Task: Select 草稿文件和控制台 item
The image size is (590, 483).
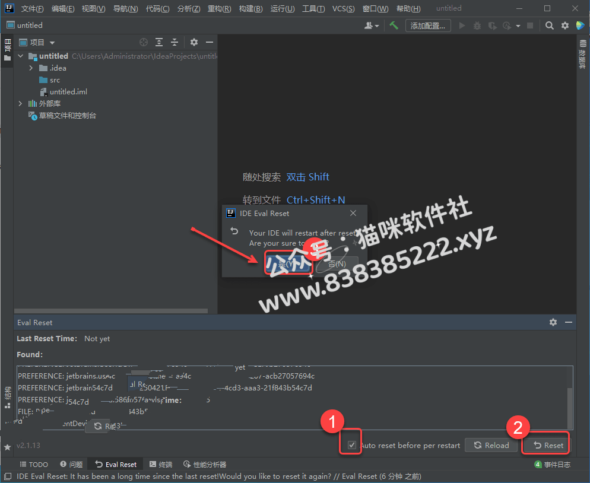Action: (x=62, y=116)
